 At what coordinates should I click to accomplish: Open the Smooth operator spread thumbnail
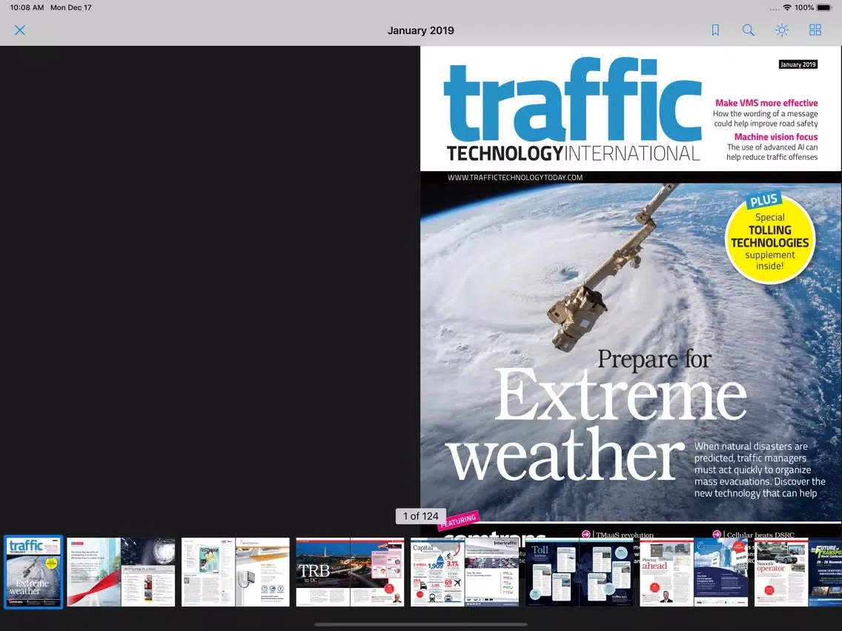click(x=798, y=572)
